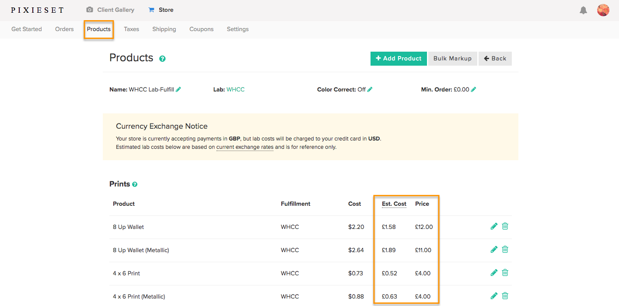Switch to the Orders tab

click(64, 29)
